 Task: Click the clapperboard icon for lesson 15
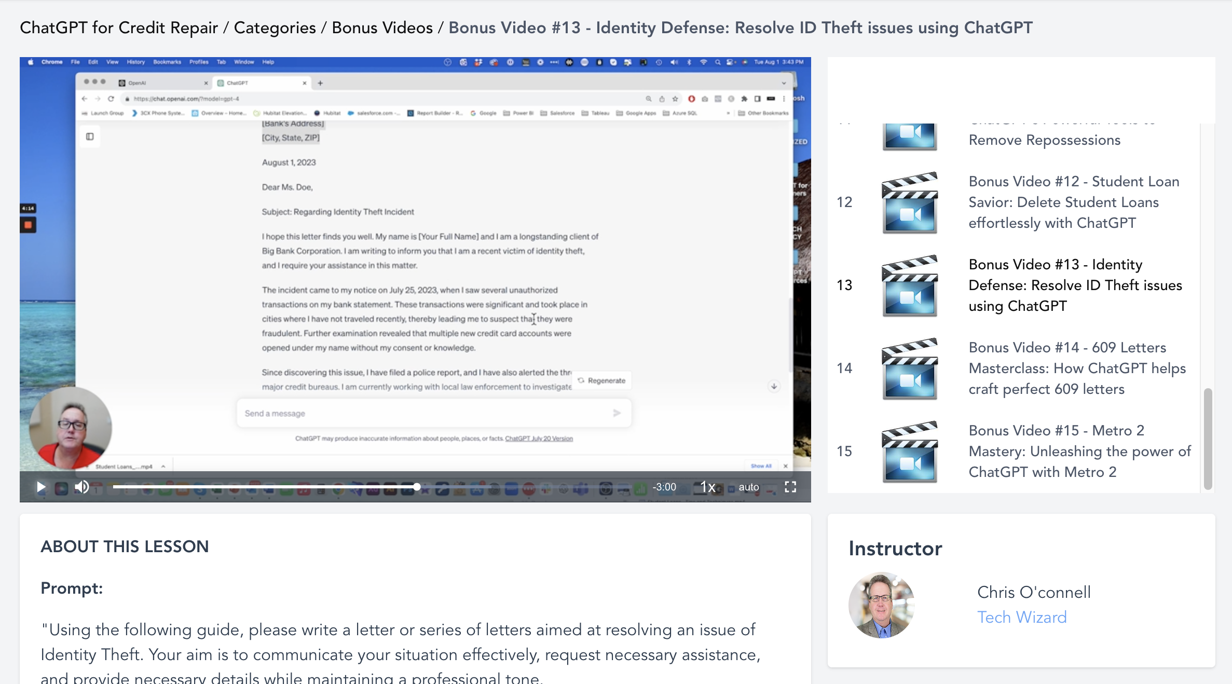click(910, 452)
